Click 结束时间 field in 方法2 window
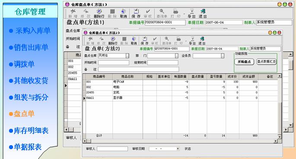The image size is (296, 159). point(163,62)
